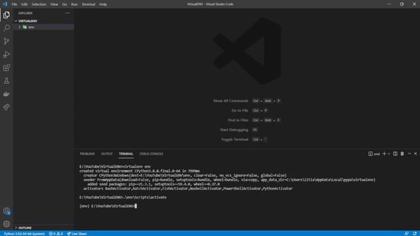The image size is (420, 236).
Task: Click the errors and warnings status indicator
Action: click(x=56, y=233)
